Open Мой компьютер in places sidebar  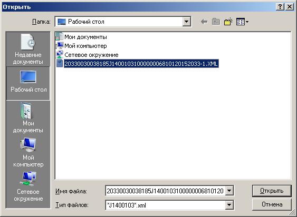(28, 152)
